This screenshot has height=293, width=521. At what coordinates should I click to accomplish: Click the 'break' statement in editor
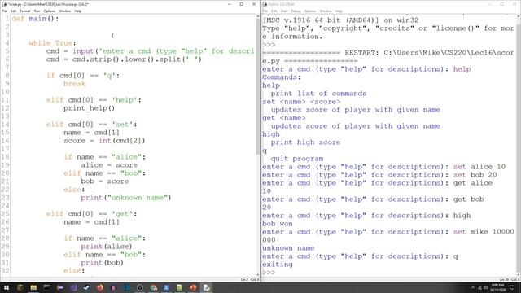(x=74, y=84)
